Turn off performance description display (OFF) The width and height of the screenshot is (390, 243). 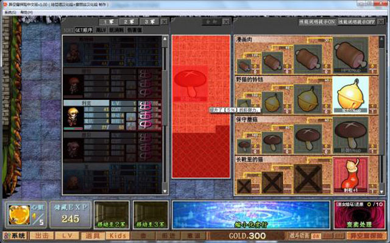pyautogui.click(x=356, y=22)
